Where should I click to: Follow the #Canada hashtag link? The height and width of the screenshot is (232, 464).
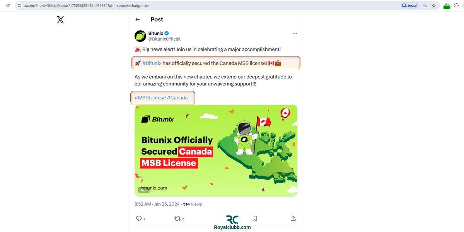point(177,98)
